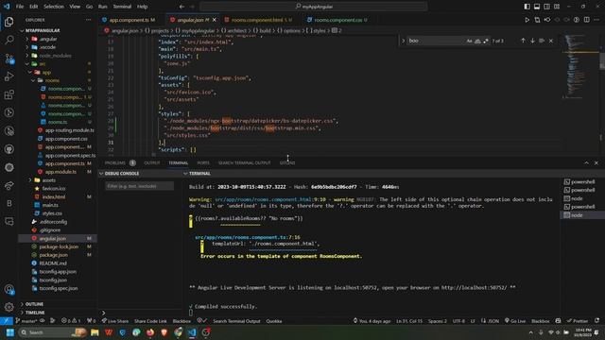Switch to app.component.ts editor tab
The image size is (605, 340).
tap(129, 20)
